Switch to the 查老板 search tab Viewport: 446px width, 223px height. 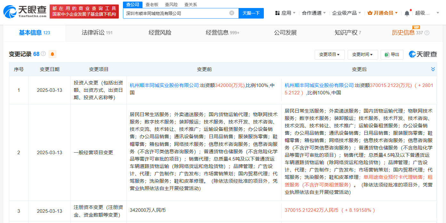(151, 4)
